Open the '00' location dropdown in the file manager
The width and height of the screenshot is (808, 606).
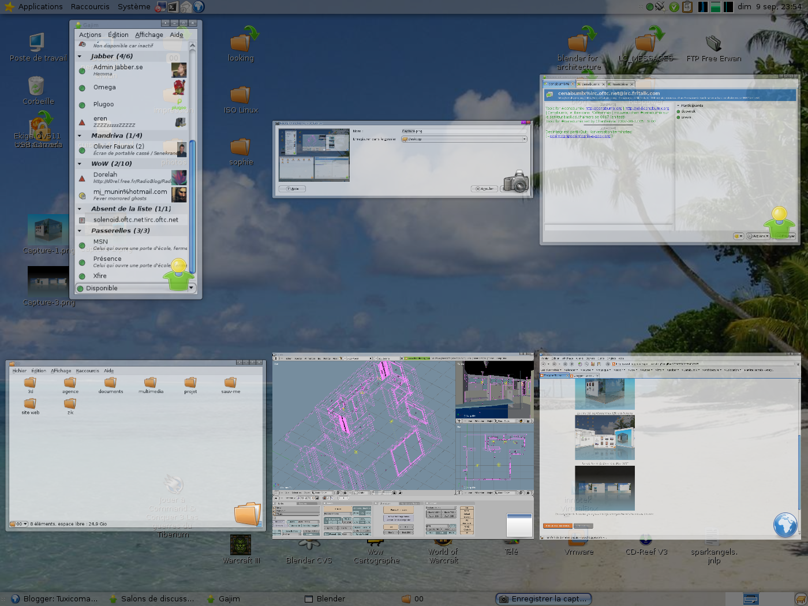point(19,524)
